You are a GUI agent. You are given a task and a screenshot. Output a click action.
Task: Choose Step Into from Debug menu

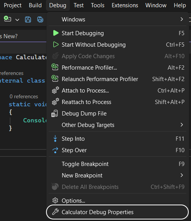[117, 139]
